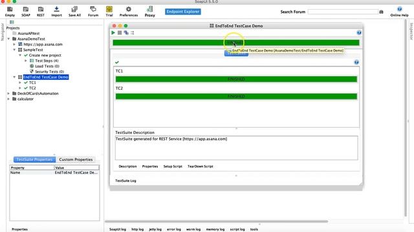Viewport: 414px width, 232px height.
Task: Click the navigator view toggle icon
Action: point(12,22)
